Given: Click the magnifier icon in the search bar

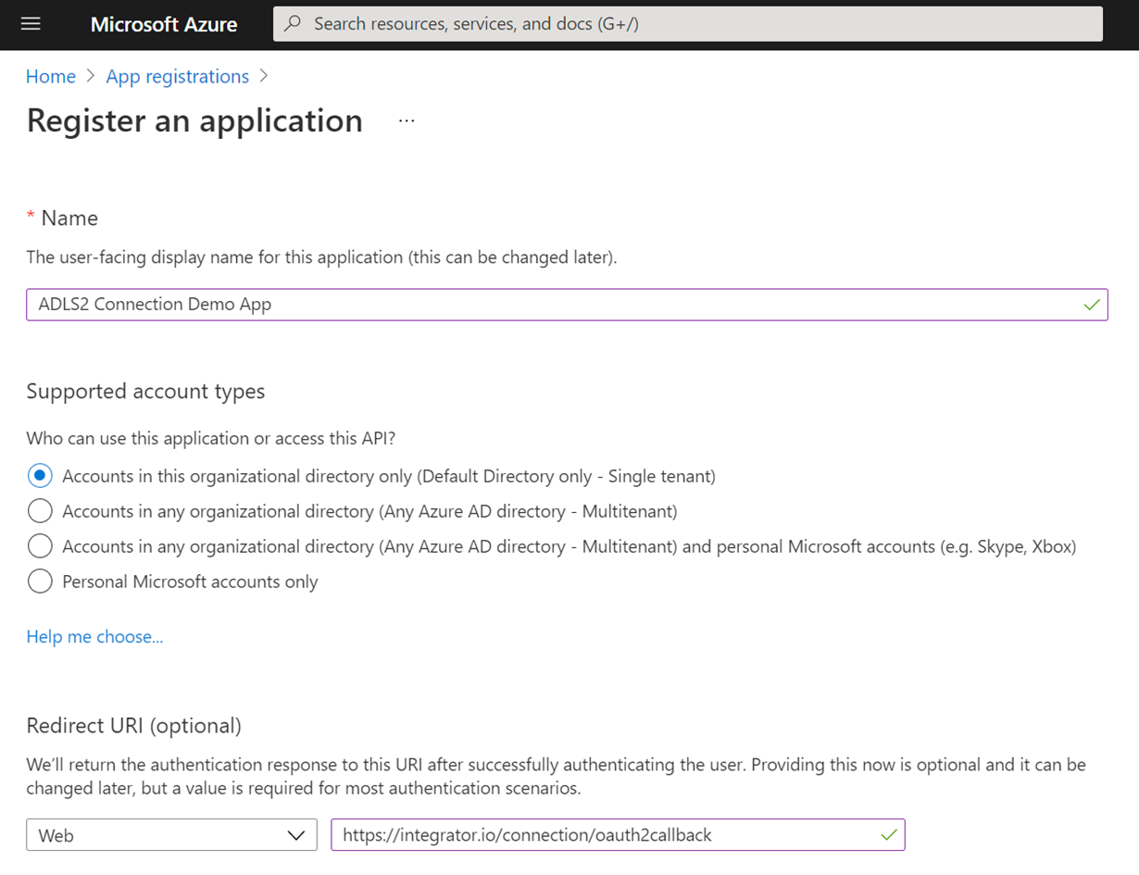Looking at the screenshot, I should tap(293, 24).
